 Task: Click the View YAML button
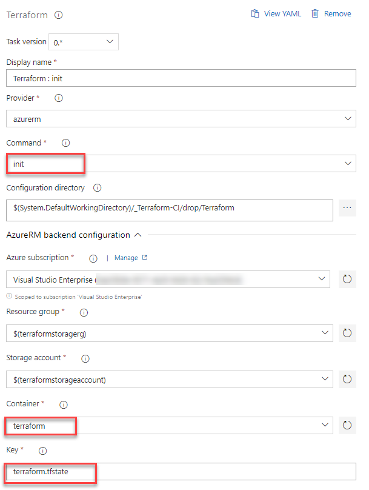[276, 14]
